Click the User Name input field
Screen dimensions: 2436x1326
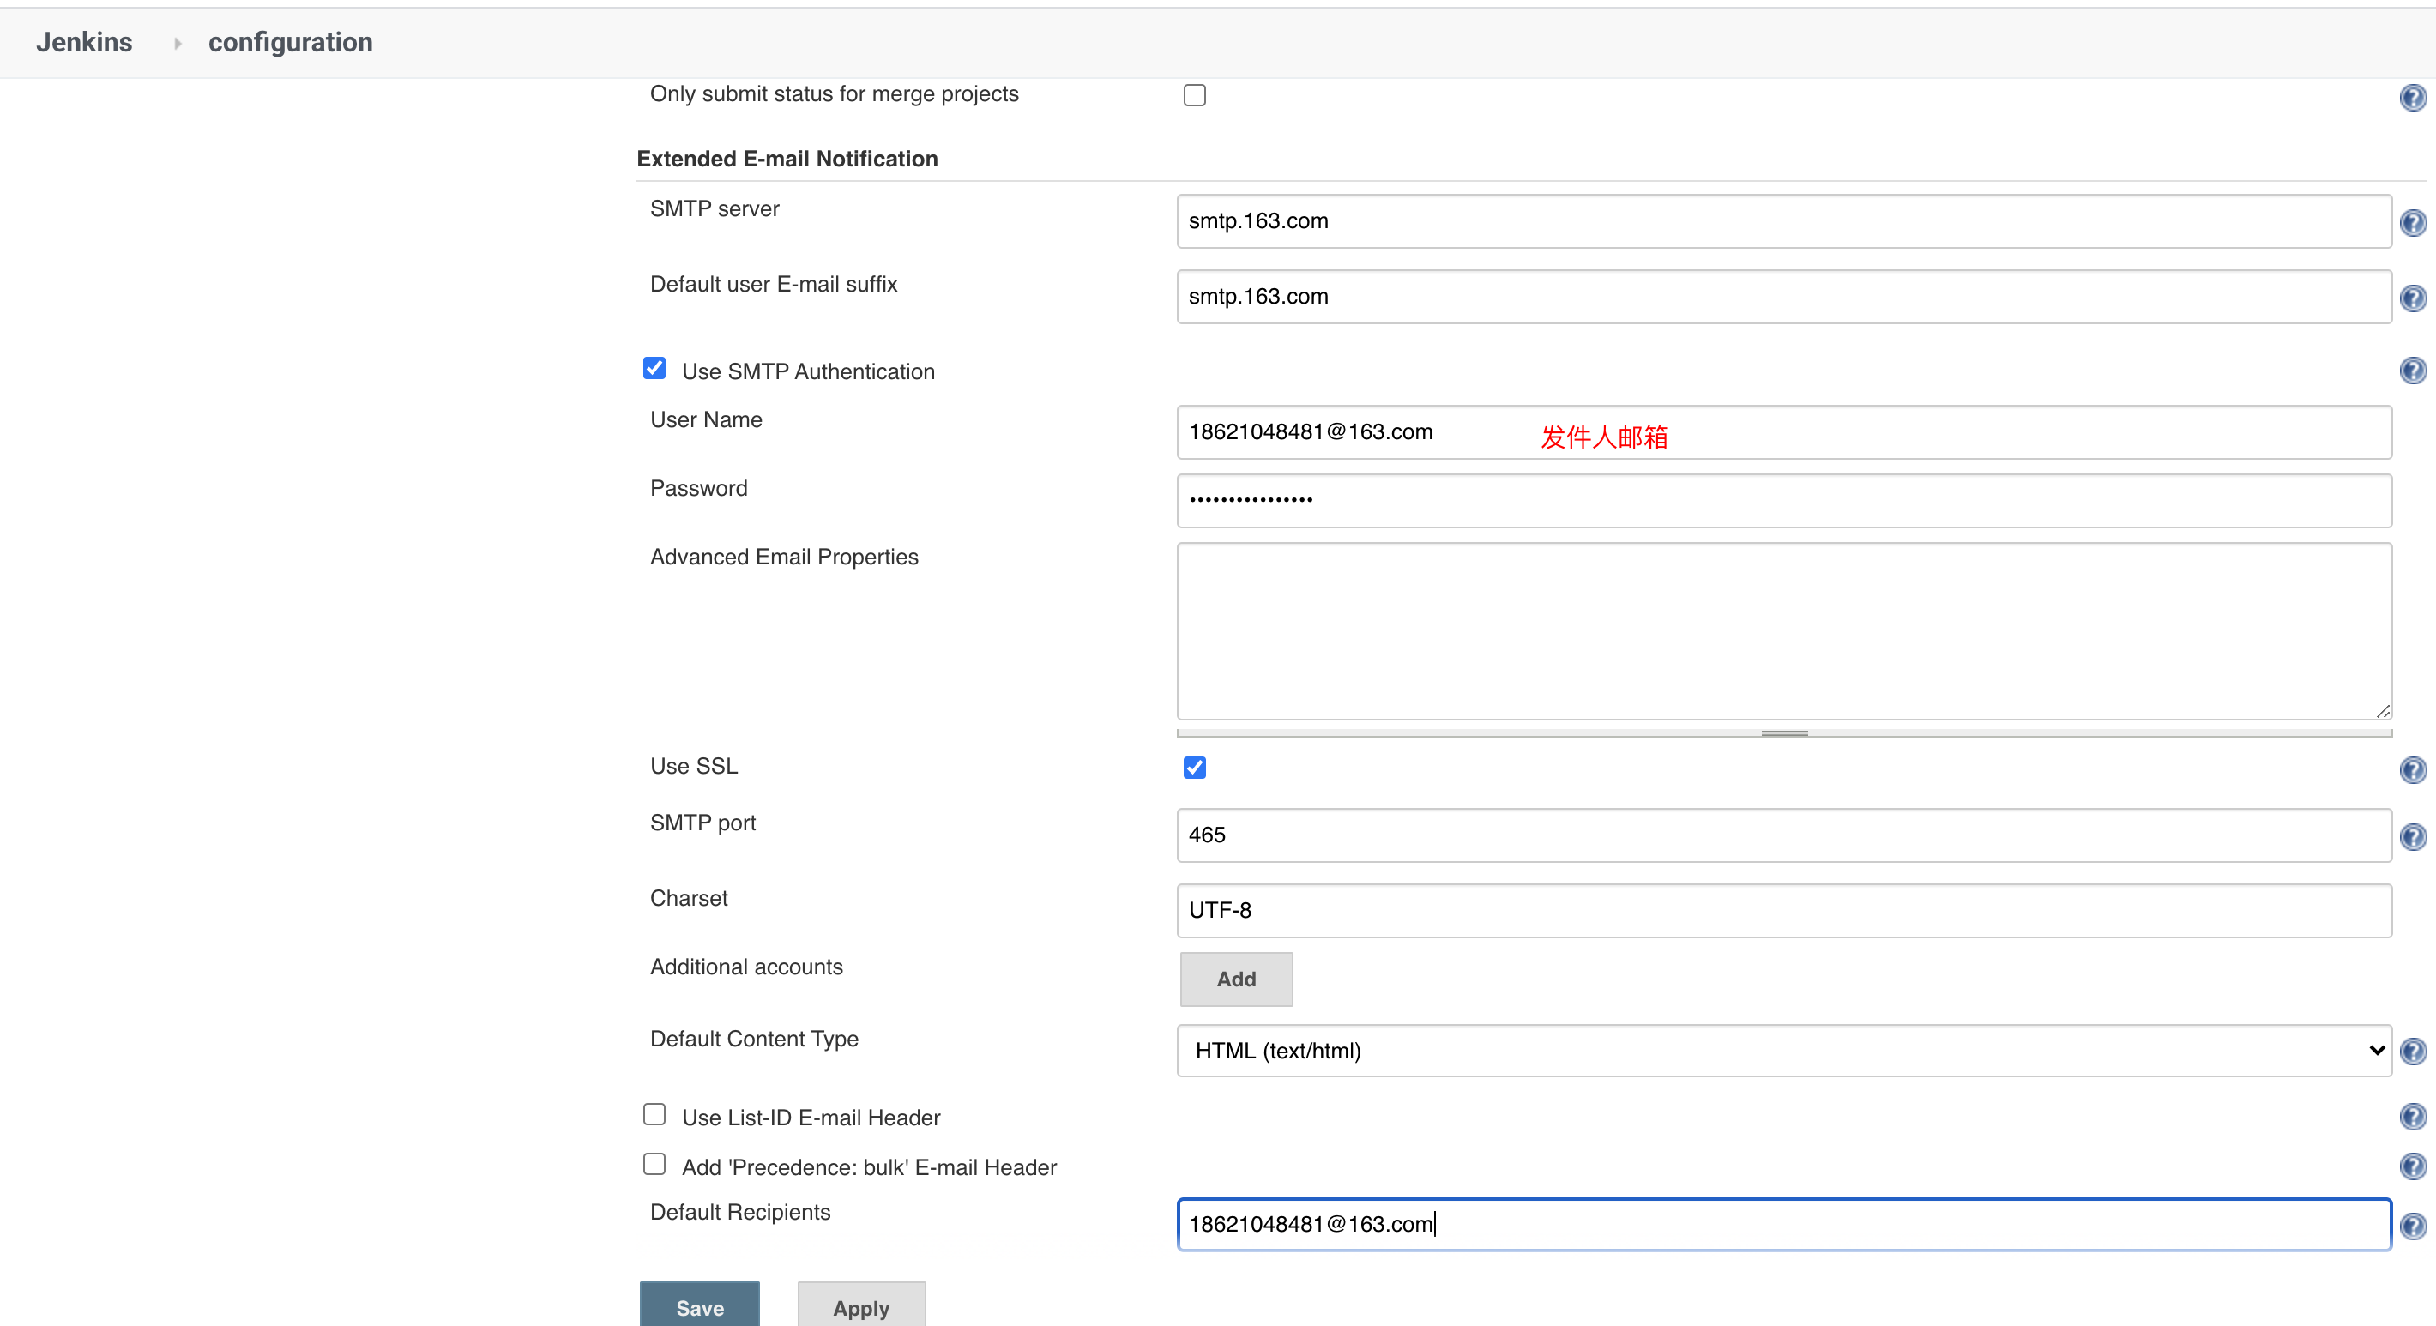[x=1783, y=432]
